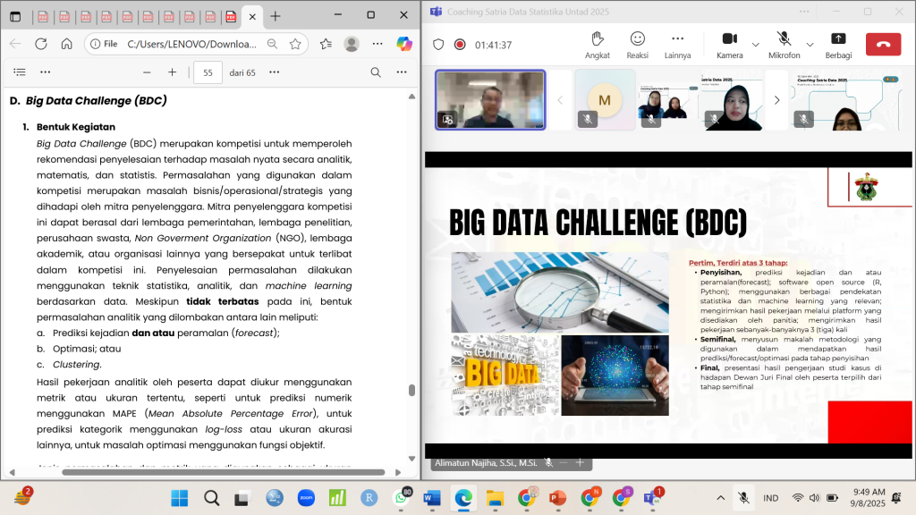Zoom in the PDF with plus button

tap(172, 72)
